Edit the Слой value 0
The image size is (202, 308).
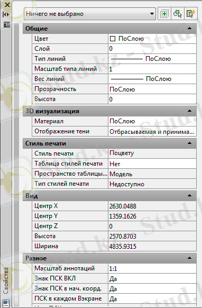(x=152, y=49)
